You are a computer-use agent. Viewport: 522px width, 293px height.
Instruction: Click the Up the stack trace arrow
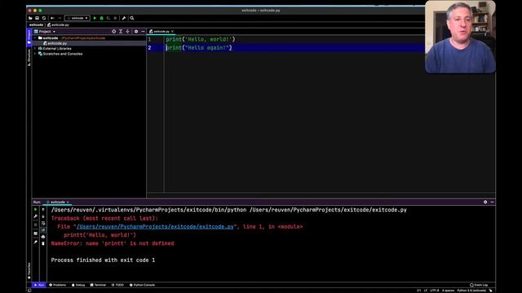(x=43, y=210)
